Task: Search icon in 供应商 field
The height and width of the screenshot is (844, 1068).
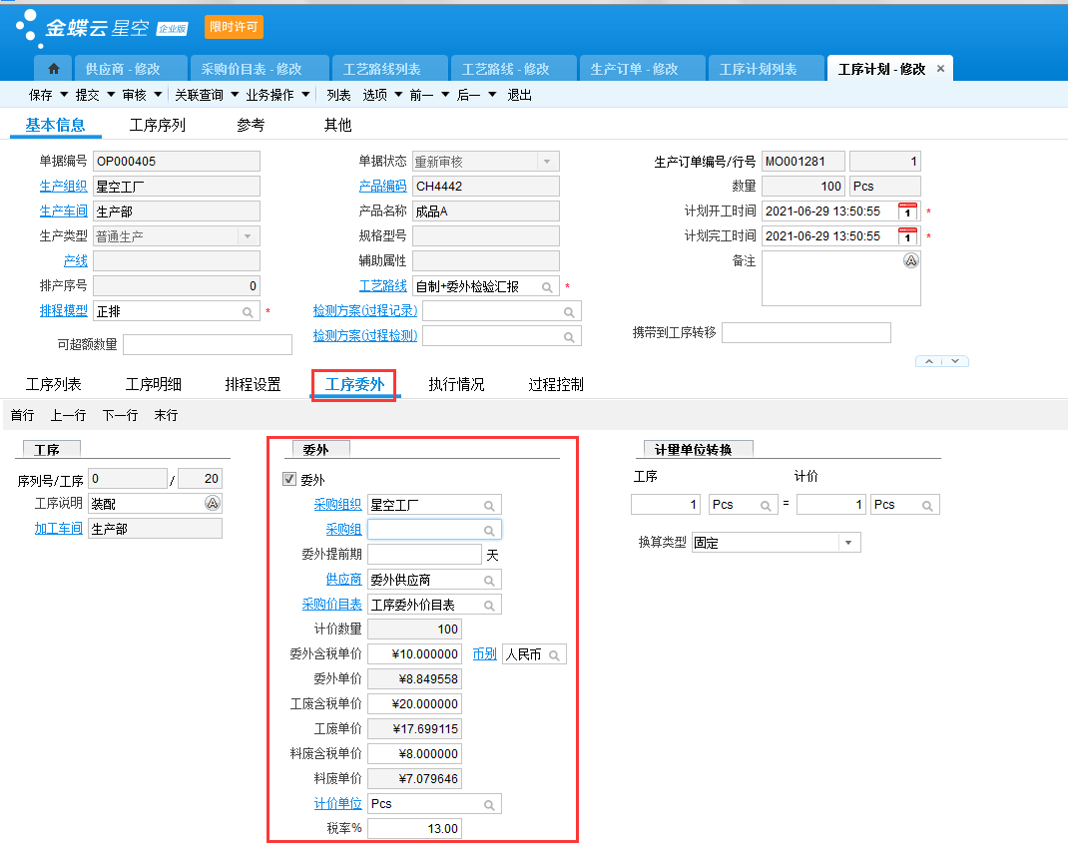Action: pos(489,581)
